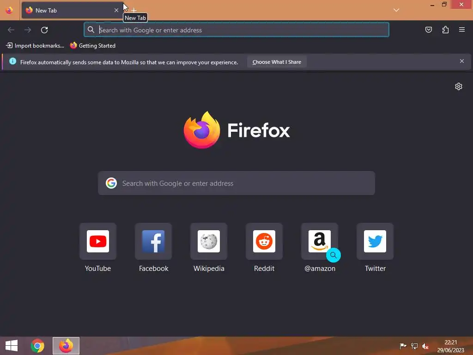Close the New Tab tab

point(116,10)
